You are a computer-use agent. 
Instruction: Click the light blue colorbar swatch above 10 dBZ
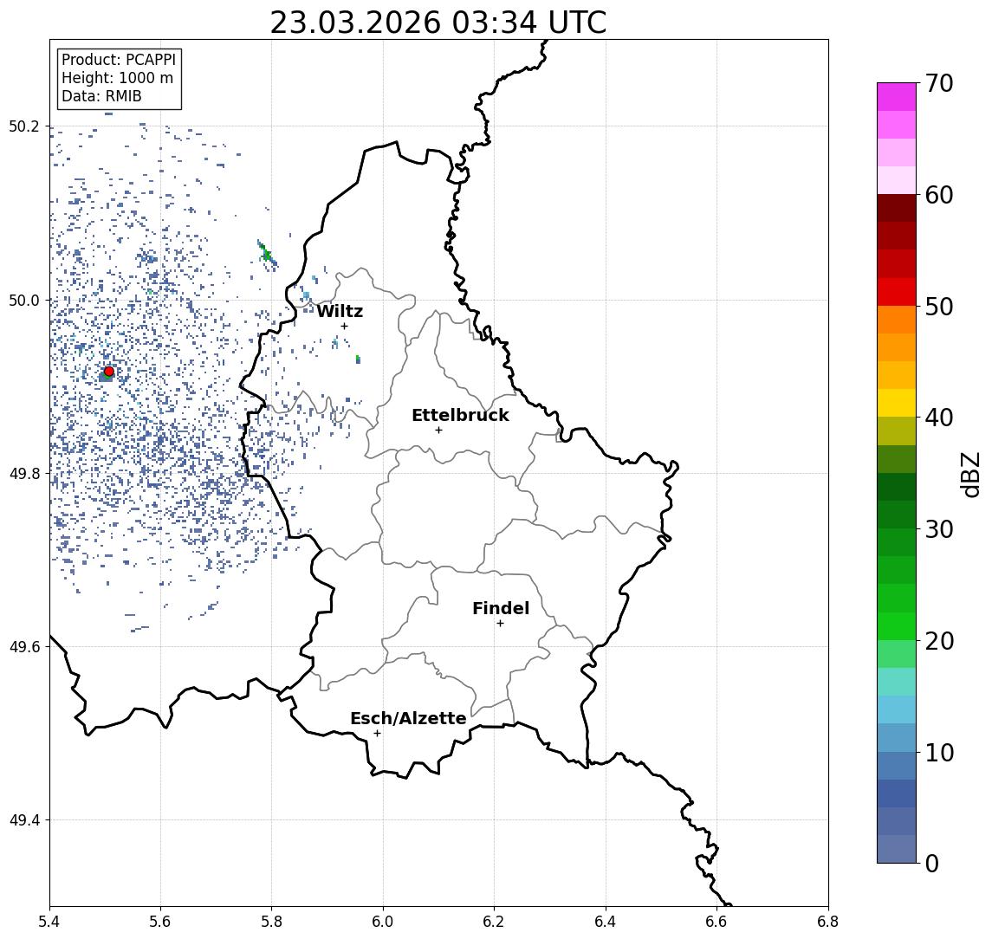point(897,709)
